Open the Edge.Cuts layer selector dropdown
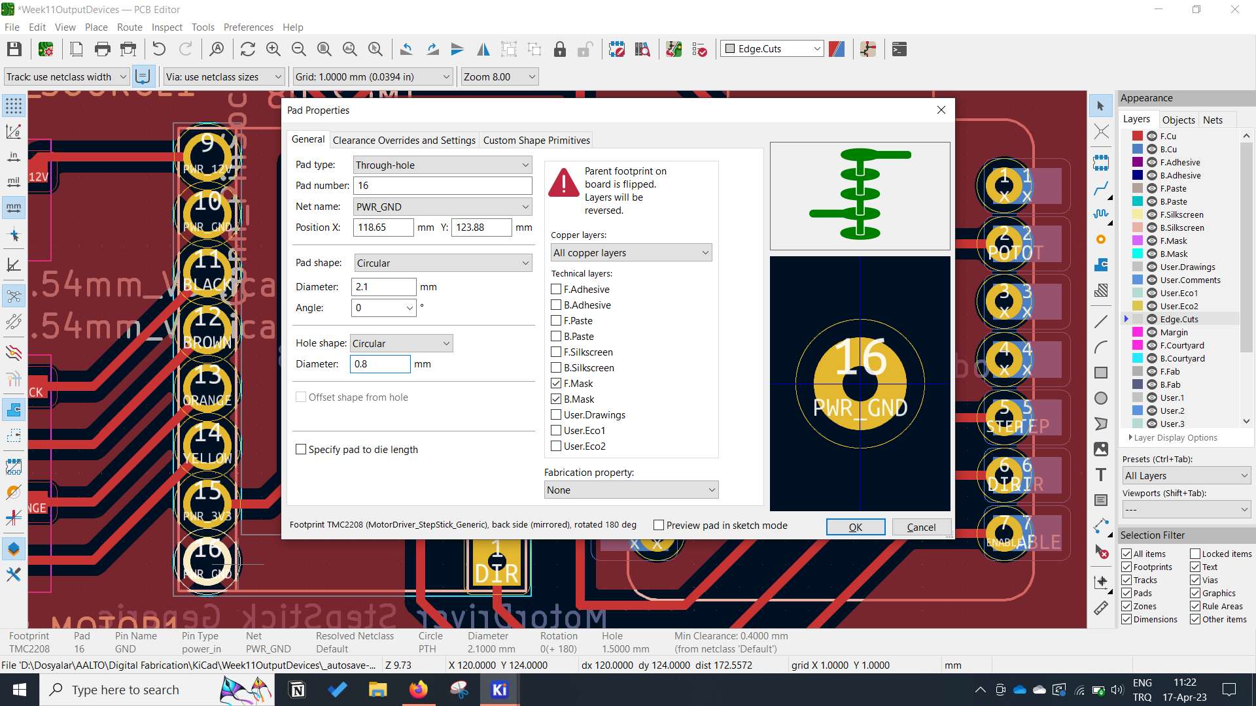 (773, 49)
